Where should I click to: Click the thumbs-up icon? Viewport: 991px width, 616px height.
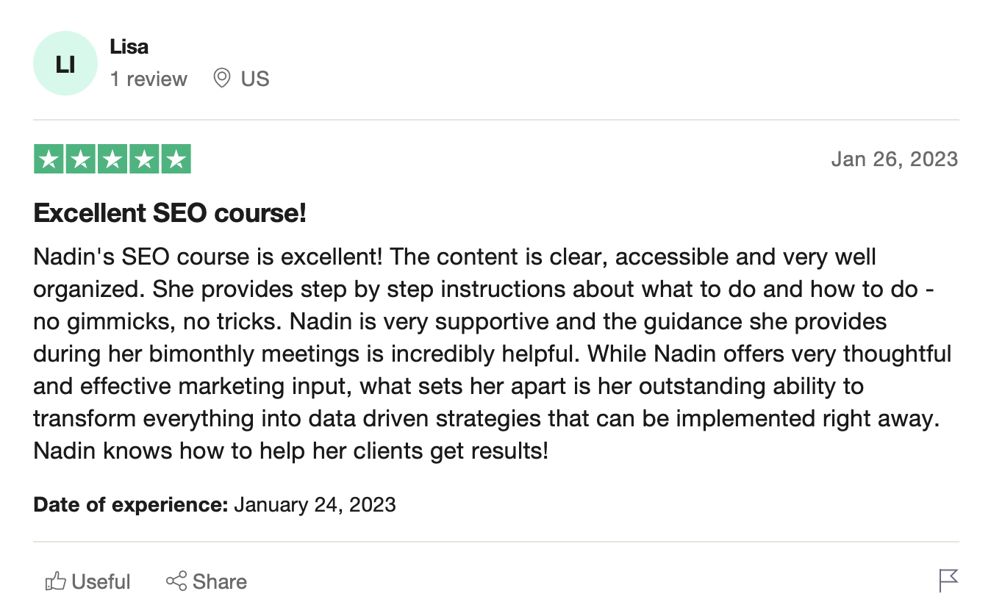click(x=56, y=581)
